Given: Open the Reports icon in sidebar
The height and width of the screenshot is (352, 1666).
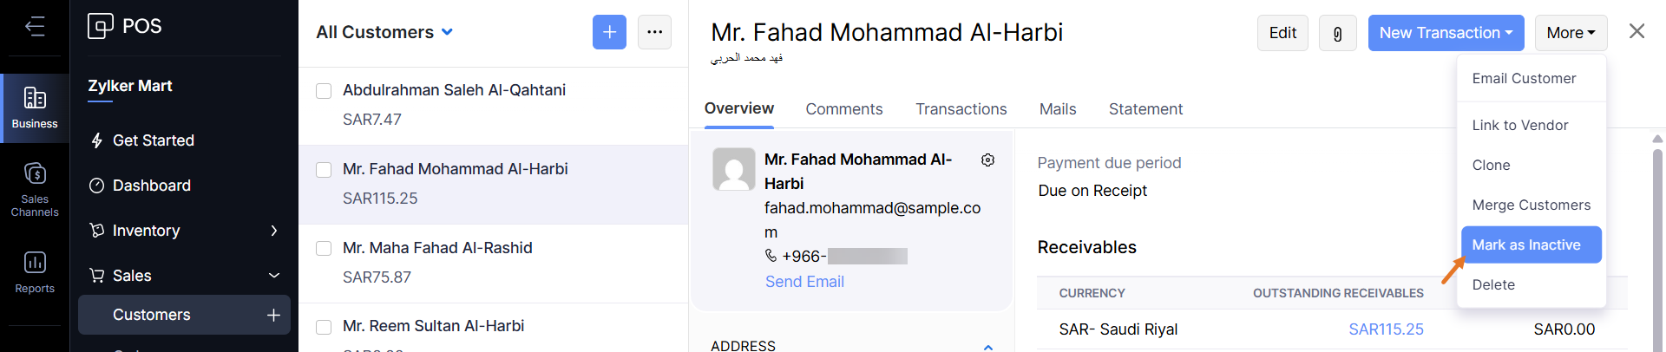Looking at the screenshot, I should coord(35,271).
